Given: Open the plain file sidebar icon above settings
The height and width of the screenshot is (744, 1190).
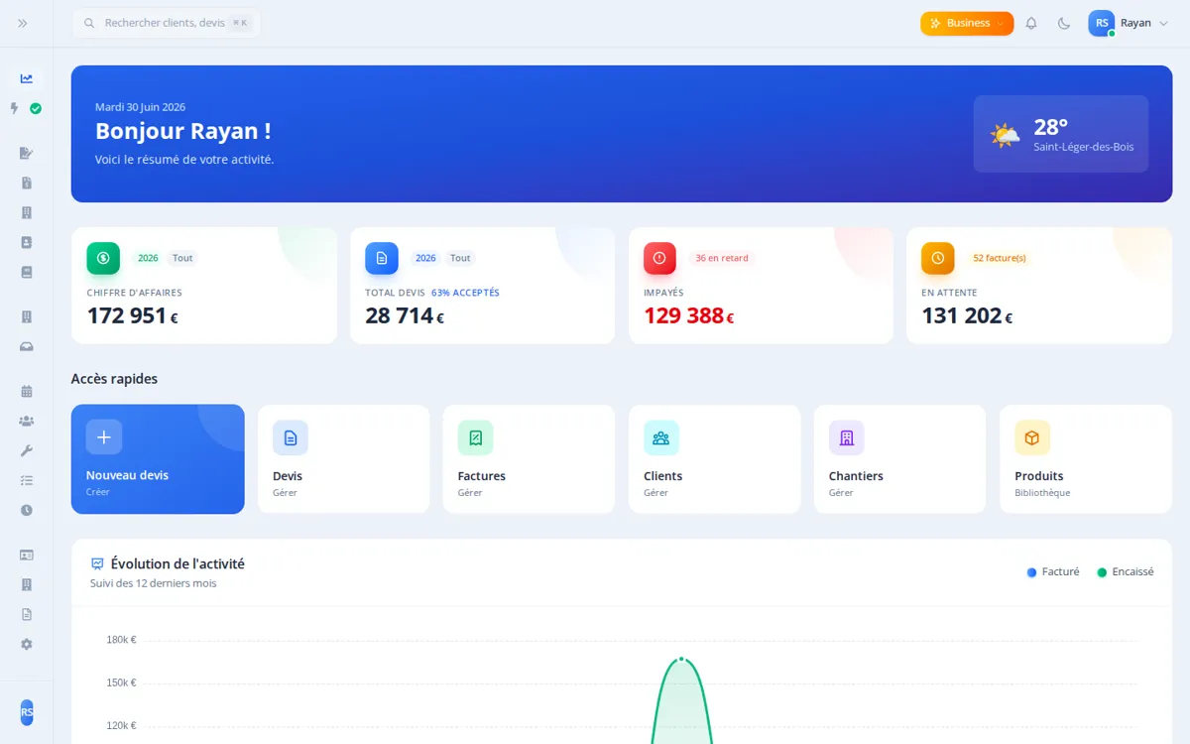Looking at the screenshot, I should point(27,614).
